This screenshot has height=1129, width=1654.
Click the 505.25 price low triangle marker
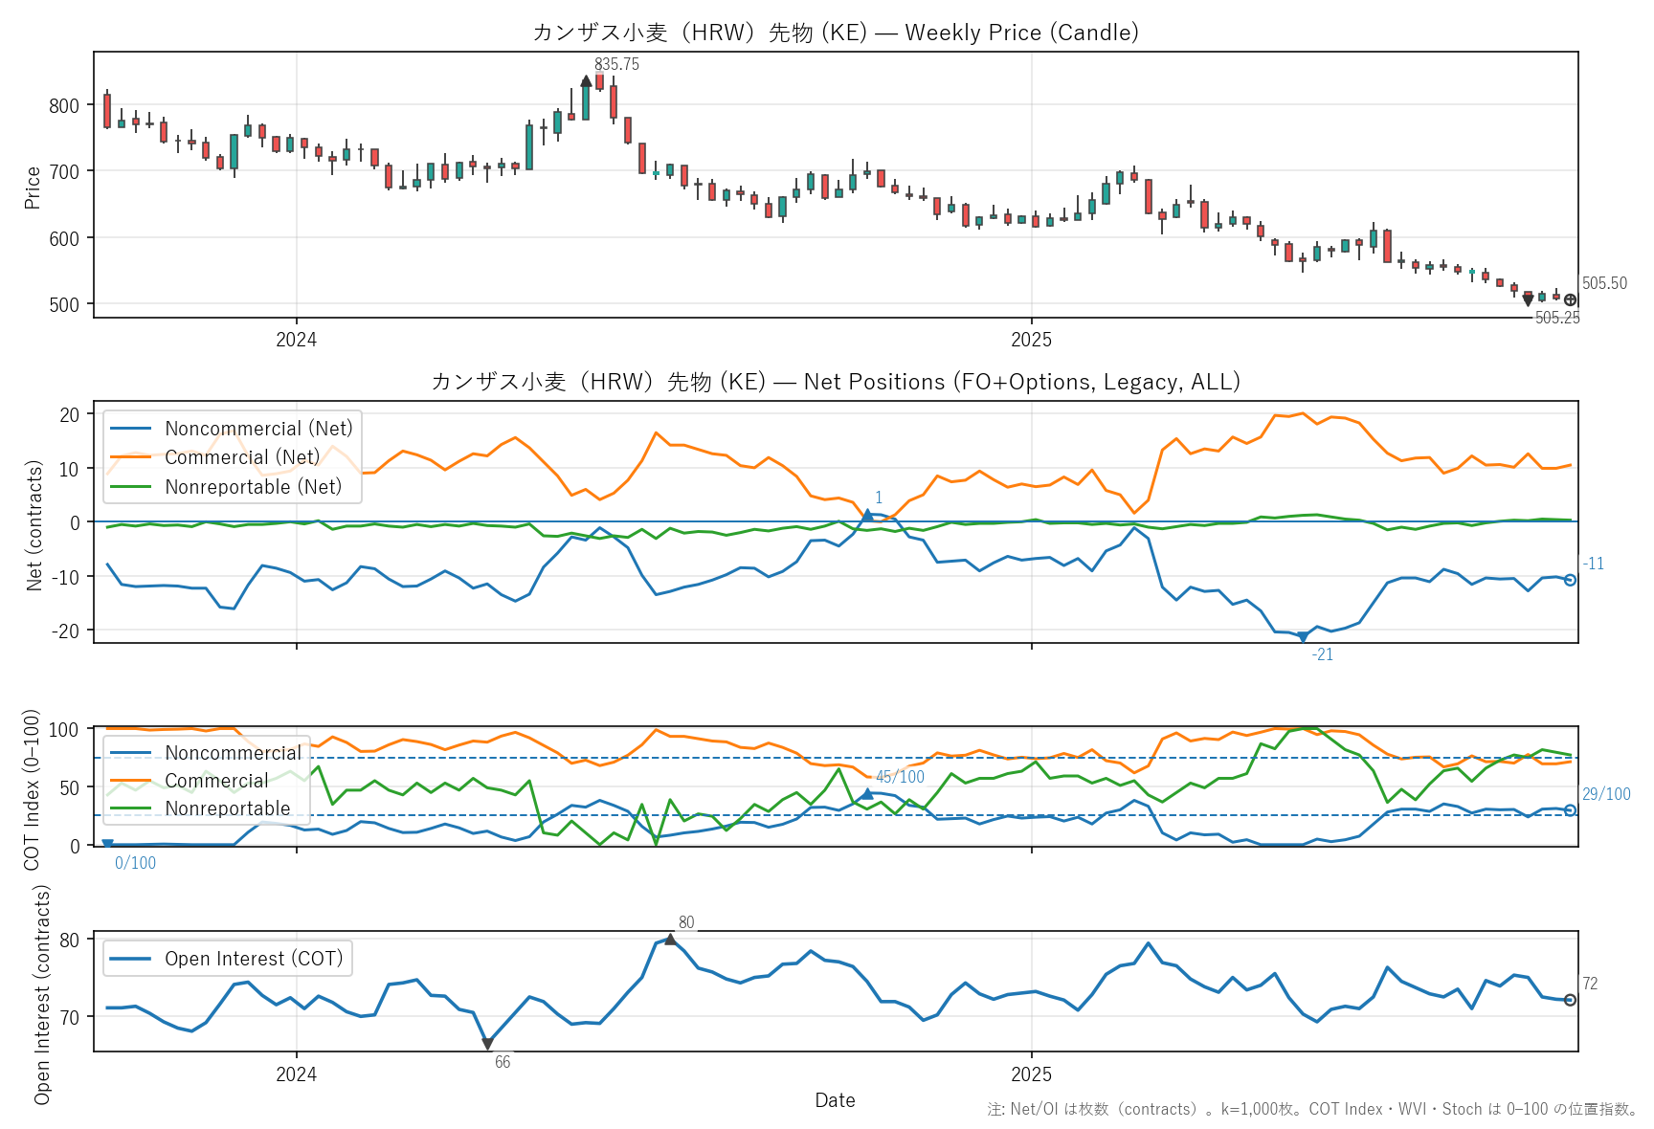coord(1528,300)
